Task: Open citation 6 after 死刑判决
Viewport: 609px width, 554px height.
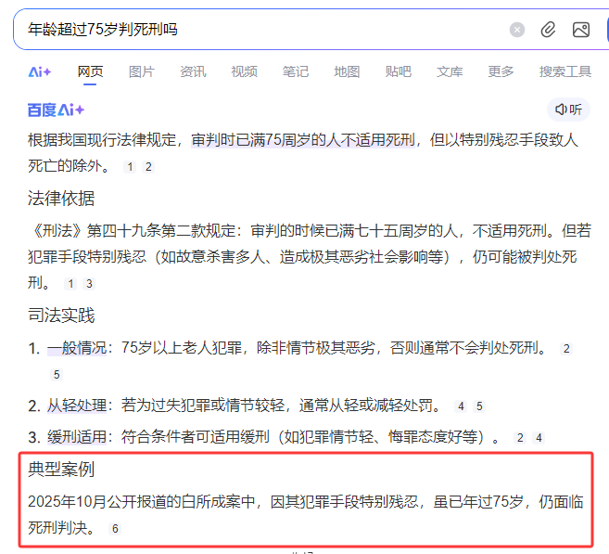Action: pyautogui.click(x=115, y=529)
